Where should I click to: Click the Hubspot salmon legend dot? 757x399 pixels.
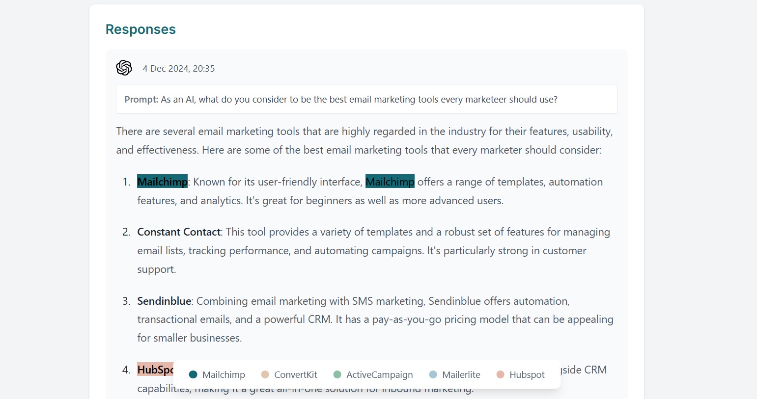pyautogui.click(x=501, y=374)
